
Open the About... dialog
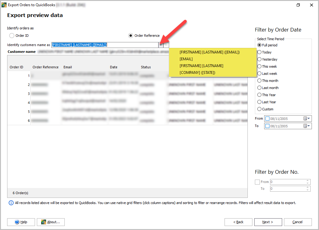[x=51, y=222]
